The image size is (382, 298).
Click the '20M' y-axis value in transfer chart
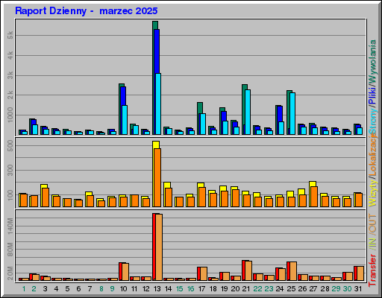[x=10, y=273]
